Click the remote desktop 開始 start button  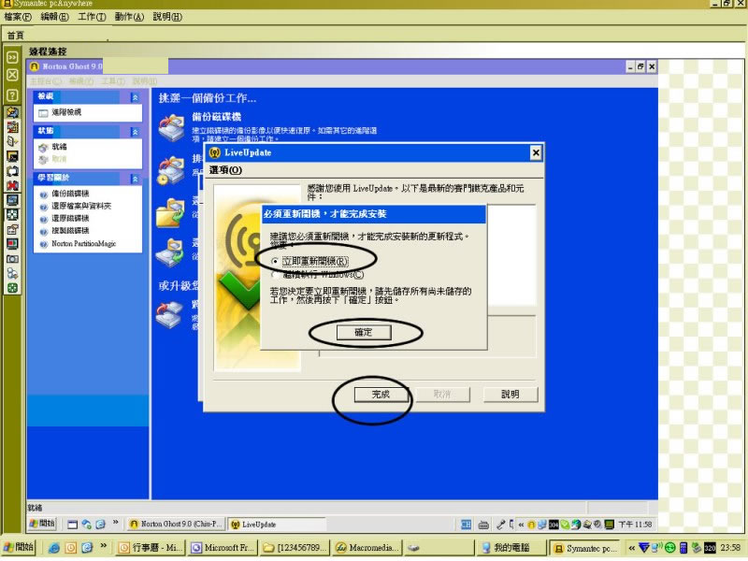point(42,524)
